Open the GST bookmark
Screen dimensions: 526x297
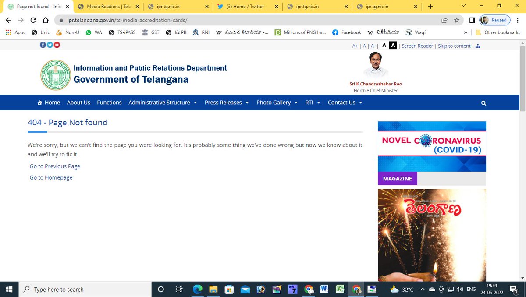(151, 32)
